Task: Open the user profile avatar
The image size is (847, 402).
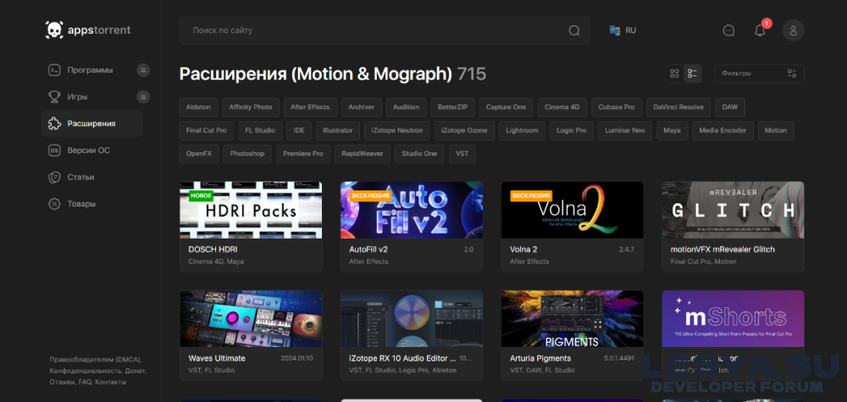Action: click(x=793, y=30)
